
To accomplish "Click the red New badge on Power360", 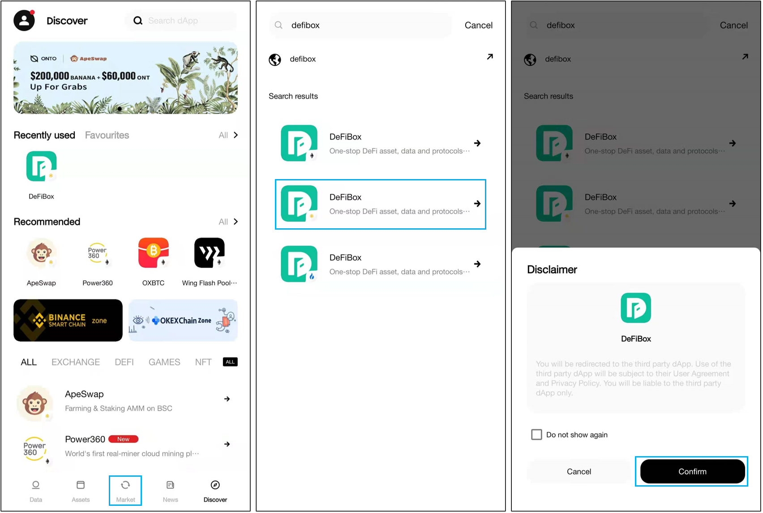I will tap(123, 439).
